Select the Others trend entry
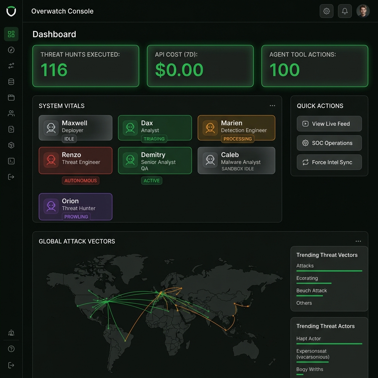Viewport: 378px width, 378px height. point(304,303)
